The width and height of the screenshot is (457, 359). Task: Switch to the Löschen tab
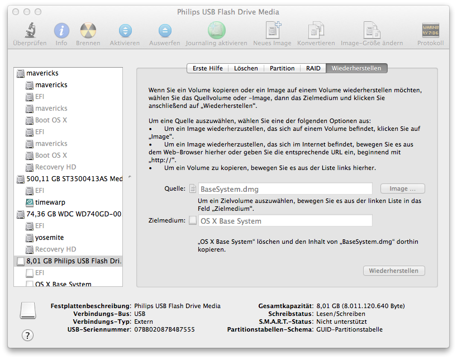(x=246, y=68)
